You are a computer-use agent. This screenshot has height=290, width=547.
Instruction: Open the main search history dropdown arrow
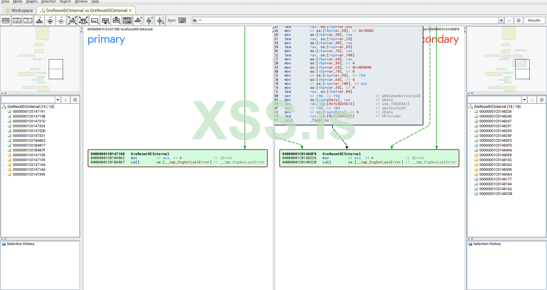click(x=501, y=20)
